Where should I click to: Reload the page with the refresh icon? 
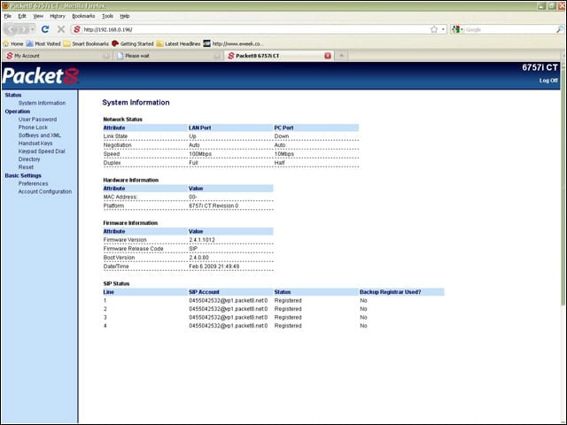click(45, 29)
